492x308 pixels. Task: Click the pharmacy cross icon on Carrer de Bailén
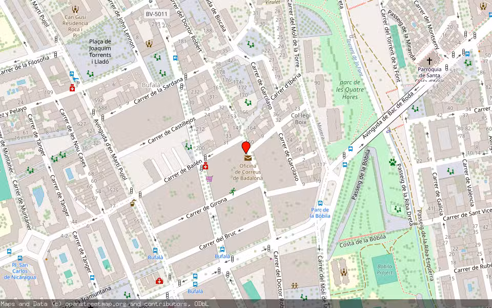(206, 166)
